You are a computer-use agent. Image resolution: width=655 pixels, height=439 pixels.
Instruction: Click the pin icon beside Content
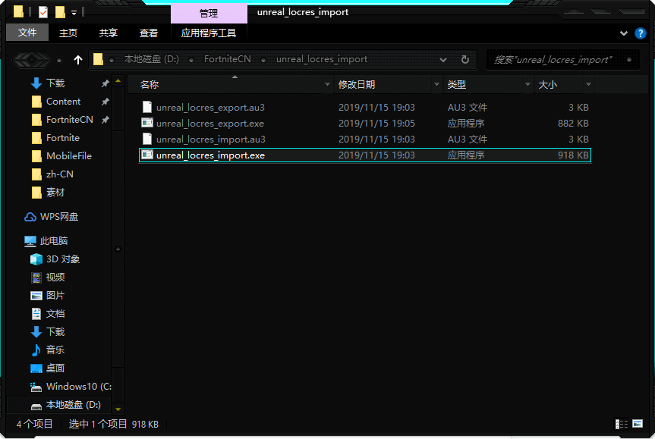click(105, 102)
